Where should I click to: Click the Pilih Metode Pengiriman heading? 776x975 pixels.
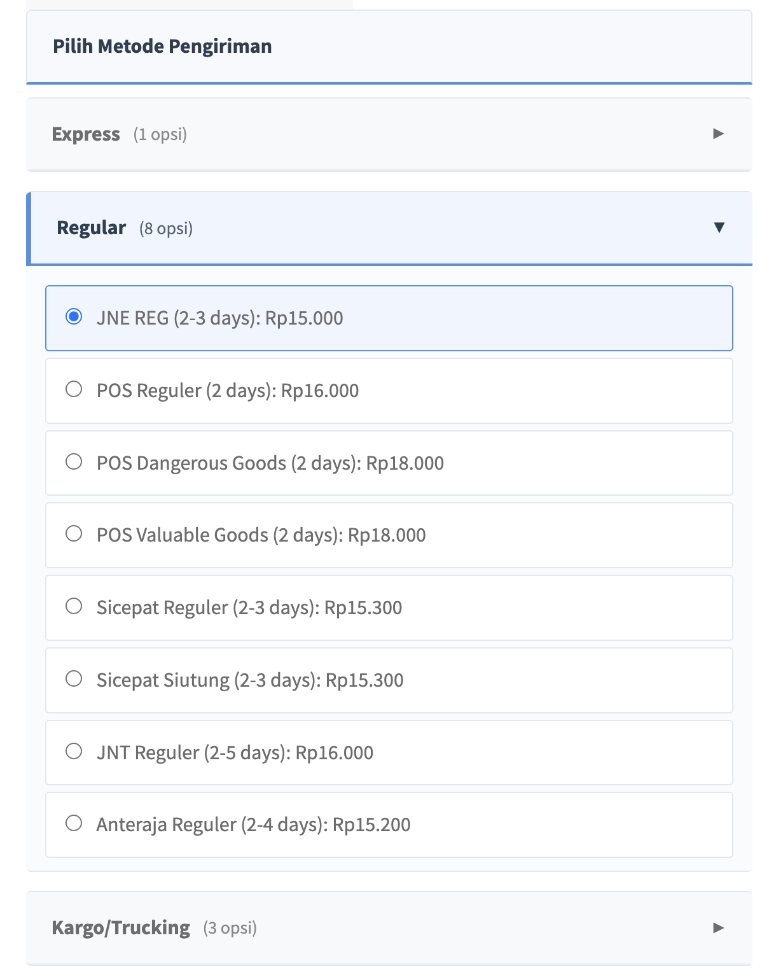(x=162, y=46)
